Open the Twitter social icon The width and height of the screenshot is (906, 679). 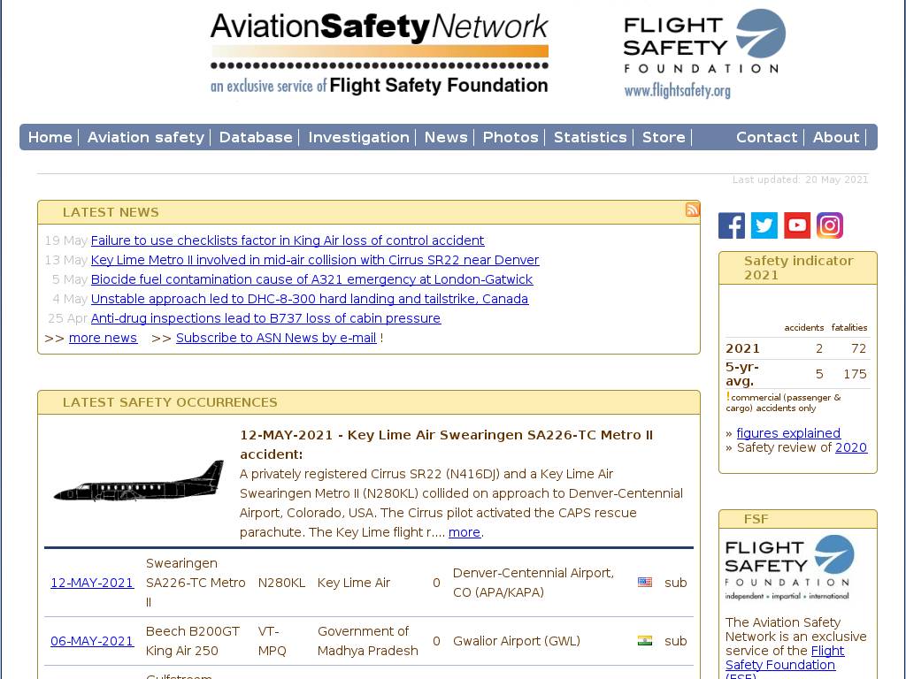click(x=764, y=225)
